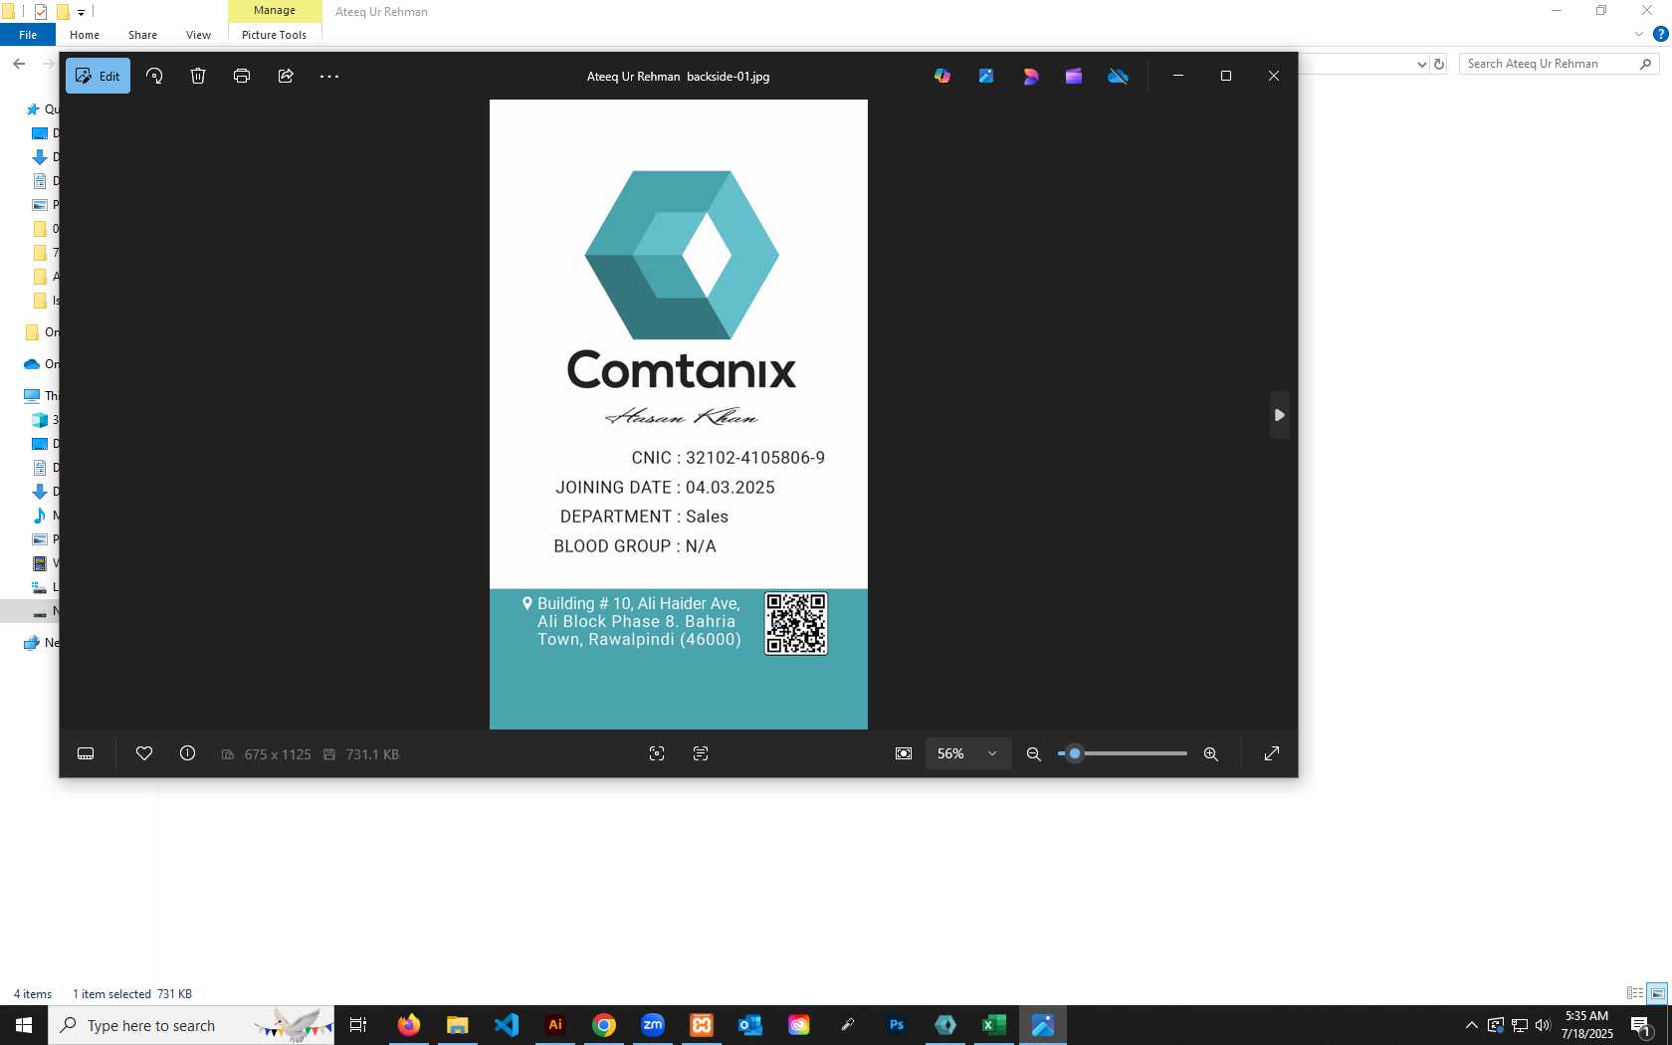Mark image as favorite with heart icon
The width and height of the screenshot is (1672, 1045).
(x=144, y=753)
